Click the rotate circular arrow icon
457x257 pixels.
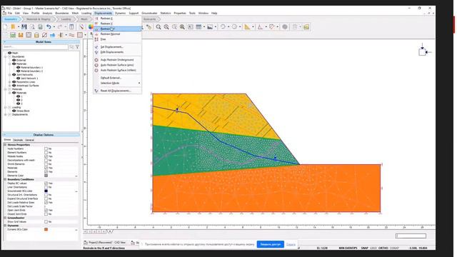pos(223,27)
